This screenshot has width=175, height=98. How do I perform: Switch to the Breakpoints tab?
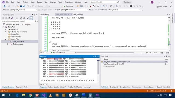tap(114, 87)
